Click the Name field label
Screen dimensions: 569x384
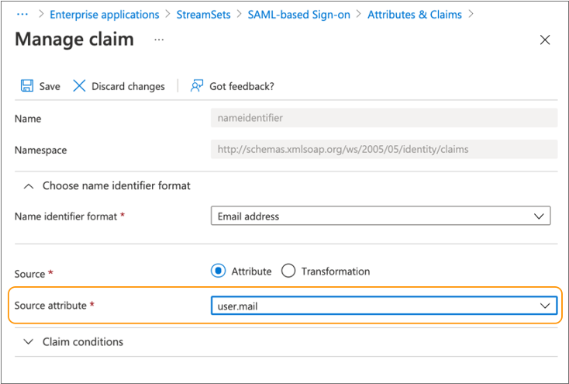28,119
